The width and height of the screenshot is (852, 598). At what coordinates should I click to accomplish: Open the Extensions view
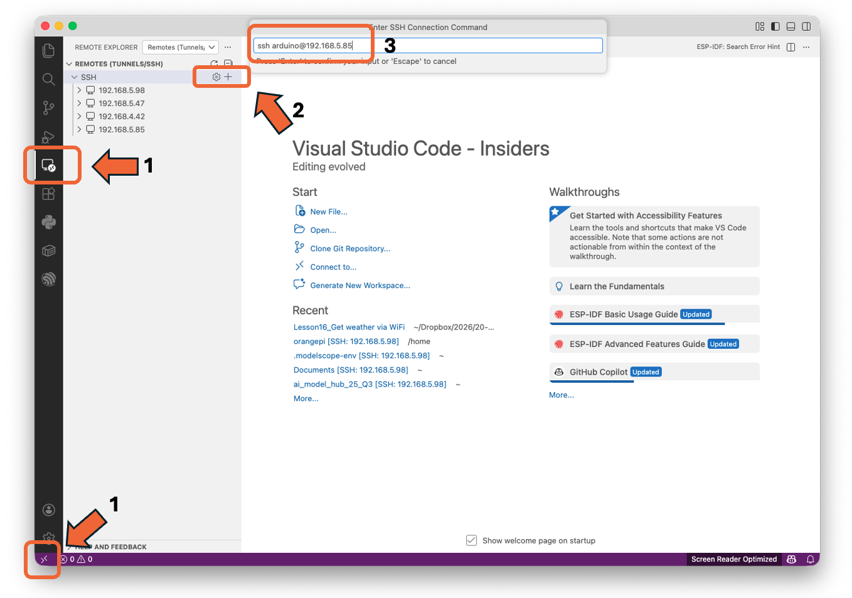pyautogui.click(x=48, y=194)
